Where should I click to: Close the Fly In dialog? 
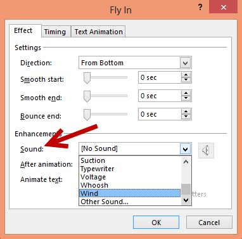[x=223, y=7]
